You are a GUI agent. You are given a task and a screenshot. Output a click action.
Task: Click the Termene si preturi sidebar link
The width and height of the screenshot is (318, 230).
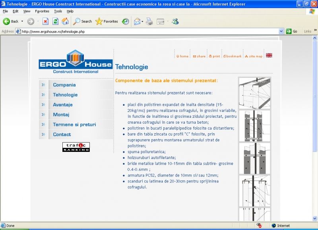coord(74,125)
